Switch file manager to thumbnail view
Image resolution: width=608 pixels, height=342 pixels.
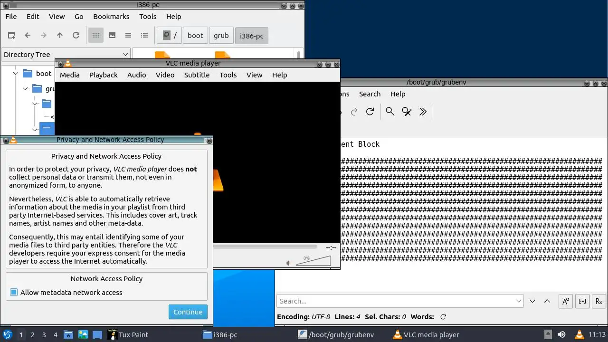click(112, 35)
